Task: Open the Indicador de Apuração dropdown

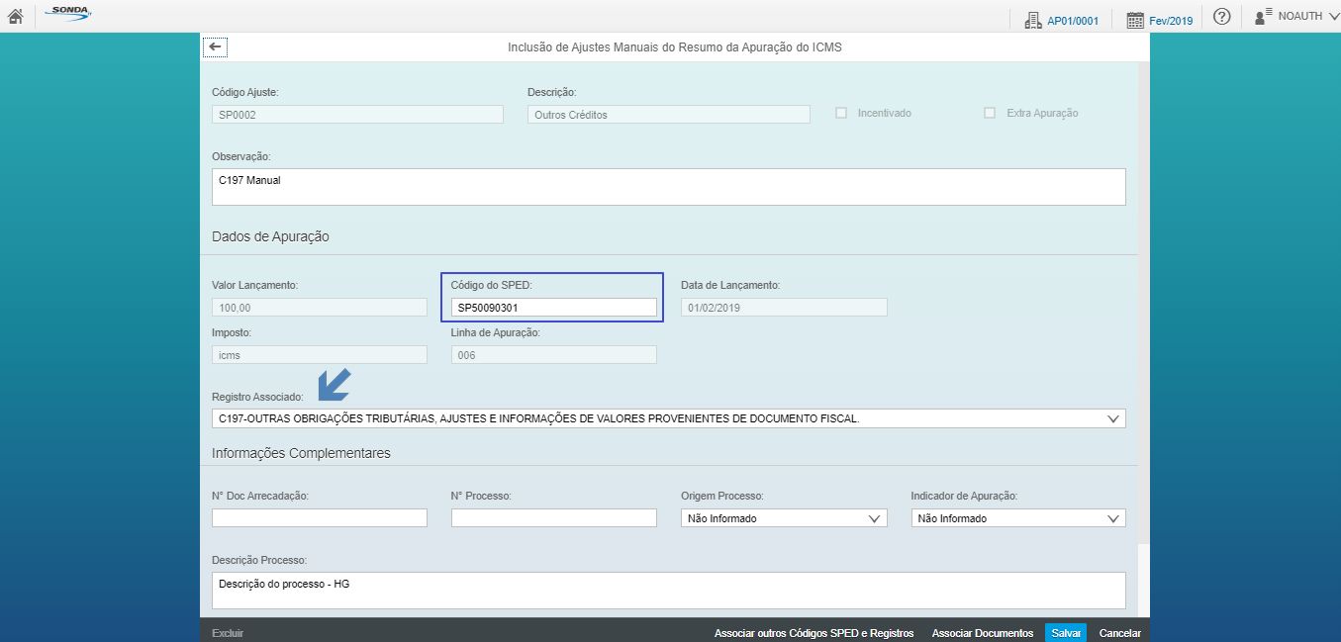Action: [1018, 518]
